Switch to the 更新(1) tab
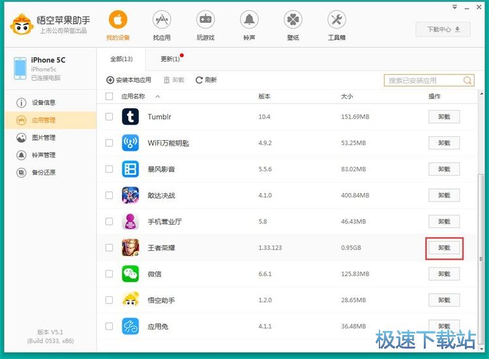Image resolution: width=489 pixels, height=359 pixels. [170, 59]
